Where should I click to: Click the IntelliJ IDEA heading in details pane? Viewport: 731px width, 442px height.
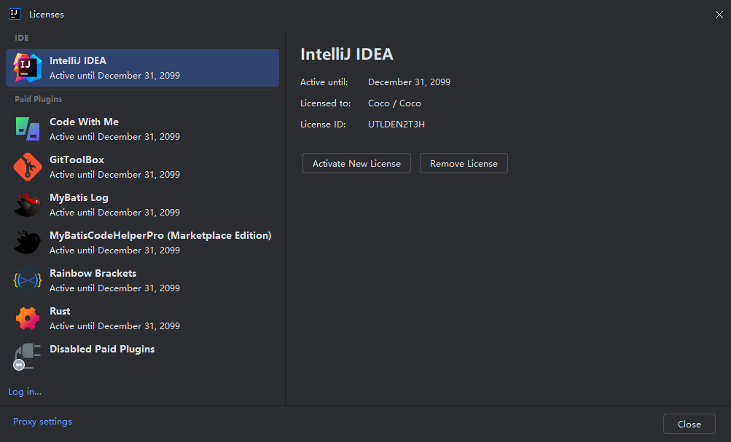click(347, 54)
